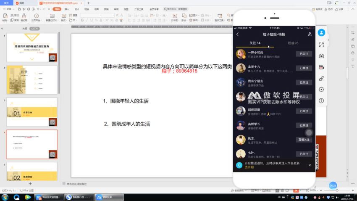357x201 pixels.
Task: Select slide 2 目录 thumbnail
Action: coord(32,80)
